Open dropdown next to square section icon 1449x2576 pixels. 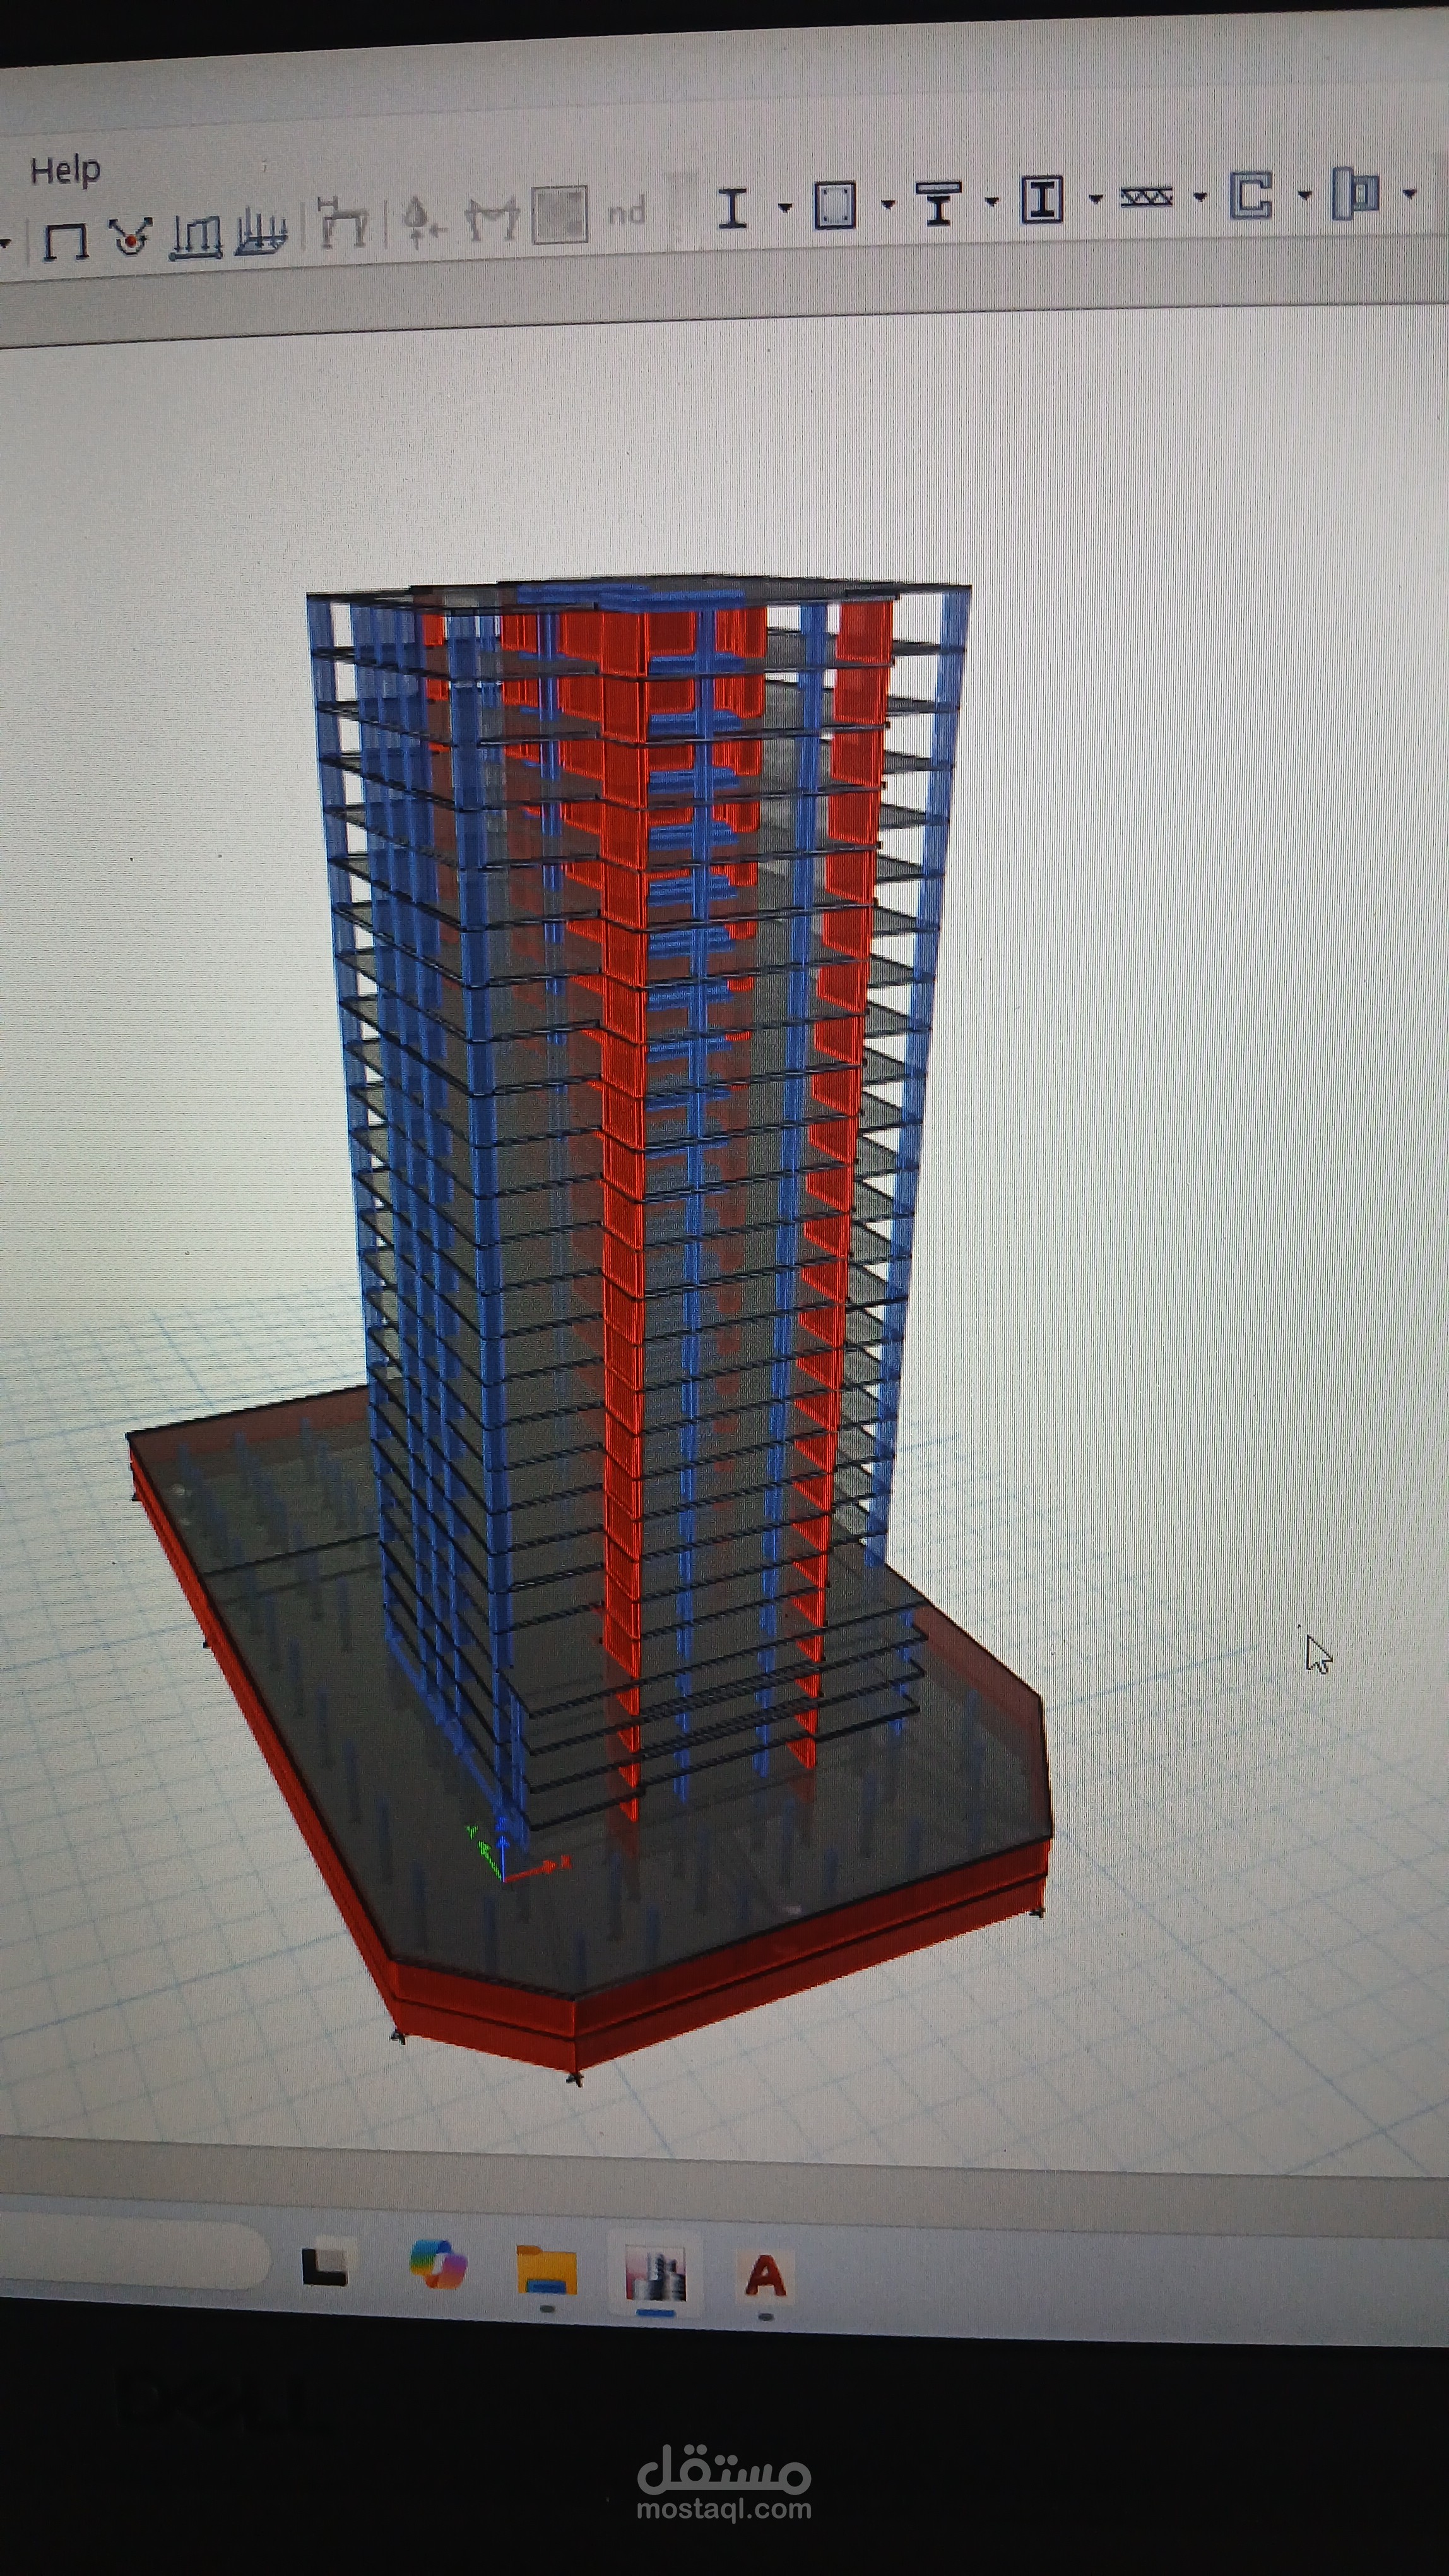(889, 204)
